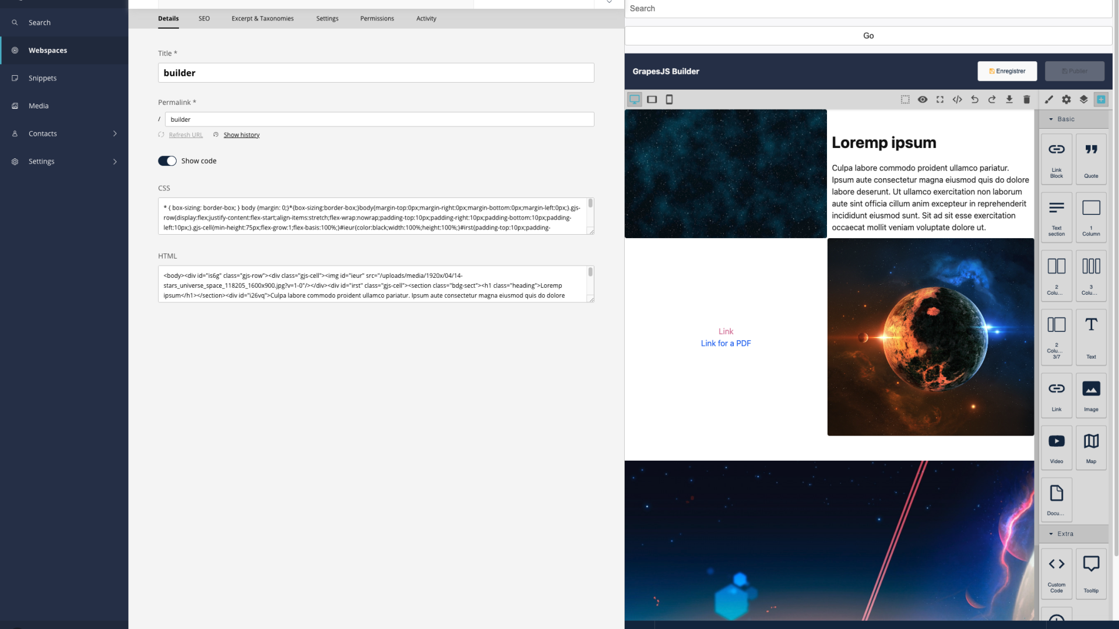1119x629 pixels.
Task: Open the view code panel
Action: 957,100
